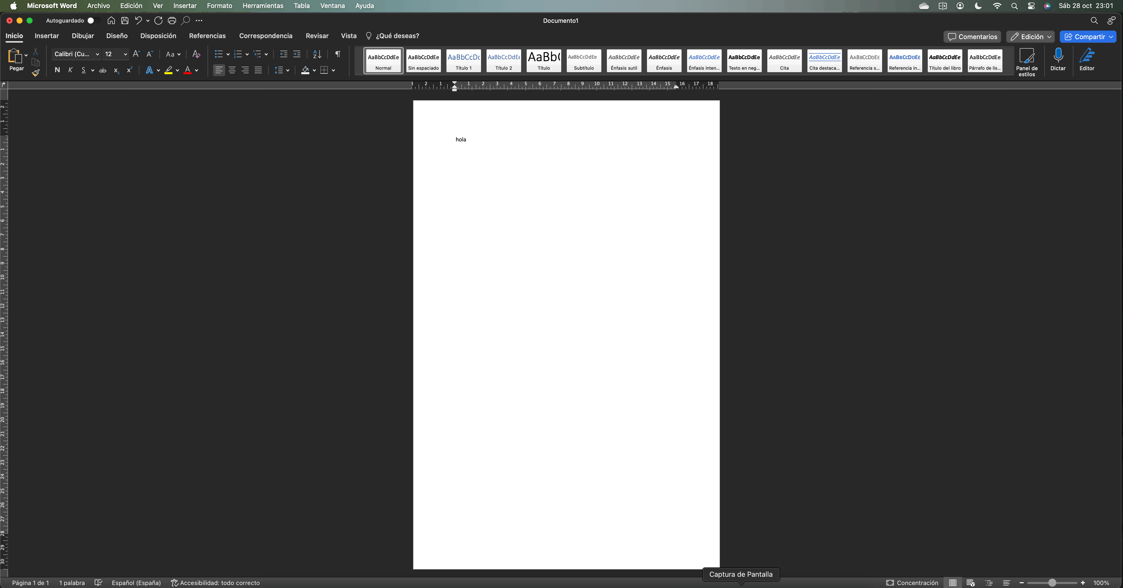Click the 100% zoom level
The height and width of the screenshot is (588, 1123).
point(1101,583)
